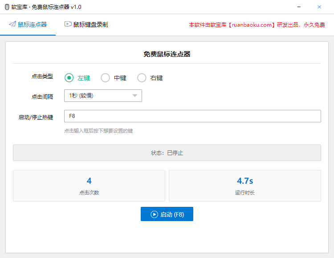Click the play icon in 启动 button
The width and height of the screenshot is (334, 258).
tap(154, 214)
